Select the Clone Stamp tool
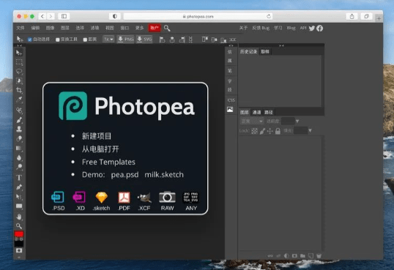 click(x=19, y=129)
